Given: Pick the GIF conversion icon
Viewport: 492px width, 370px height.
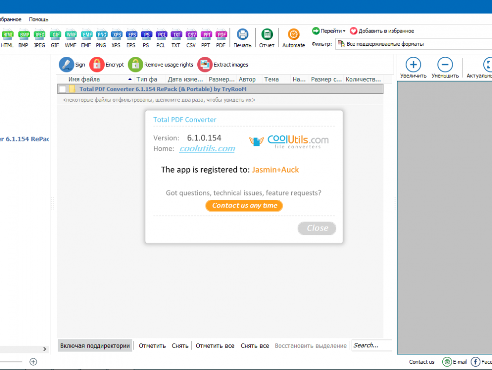Looking at the screenshot, I should pos(55,38).
